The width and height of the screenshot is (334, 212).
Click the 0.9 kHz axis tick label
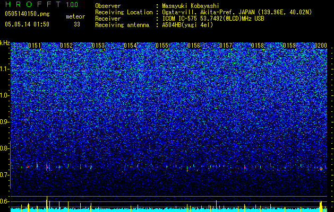[5, 122]
